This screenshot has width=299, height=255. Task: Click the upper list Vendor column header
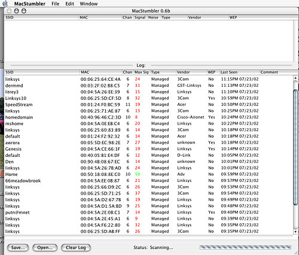pyautogui.click(x=208, y=17)
